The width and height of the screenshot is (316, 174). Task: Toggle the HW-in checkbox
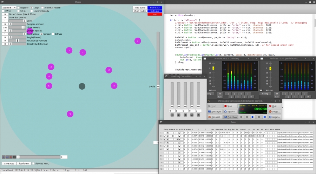tap(3, 11)
